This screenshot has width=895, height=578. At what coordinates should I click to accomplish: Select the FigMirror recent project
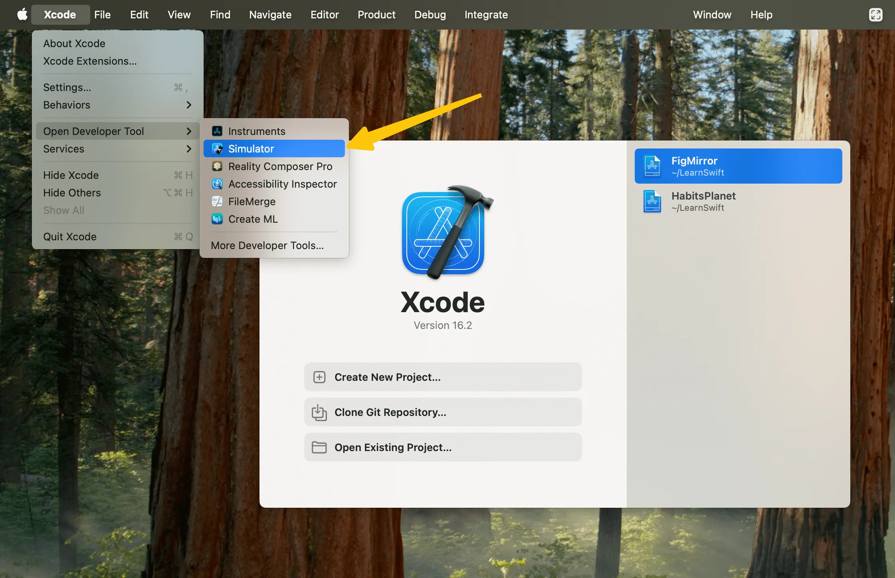[738, 166]
